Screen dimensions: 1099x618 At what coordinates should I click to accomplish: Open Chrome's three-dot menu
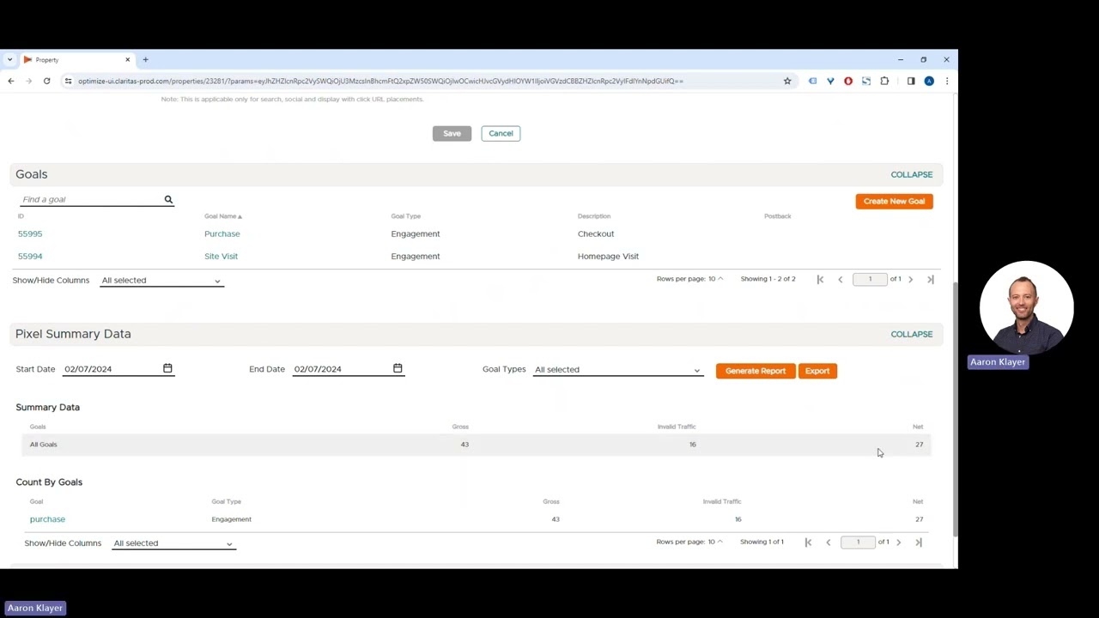click(946, 81)
